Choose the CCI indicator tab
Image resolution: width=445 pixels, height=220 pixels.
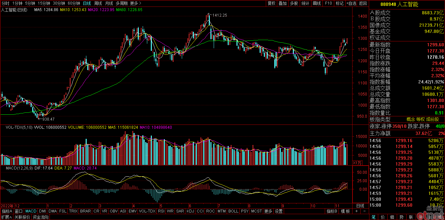(200, 211)
